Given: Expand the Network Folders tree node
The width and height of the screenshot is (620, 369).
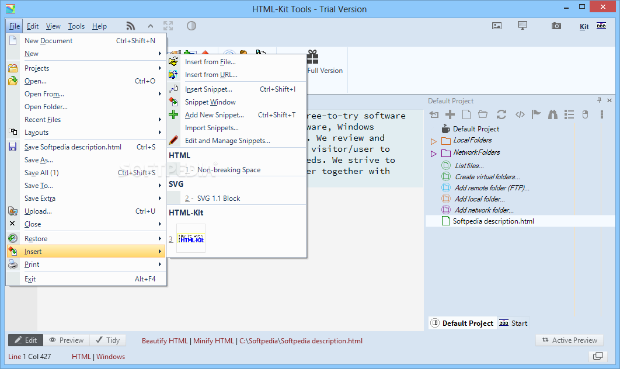Looking at the screenshot, I should (433, 154).
